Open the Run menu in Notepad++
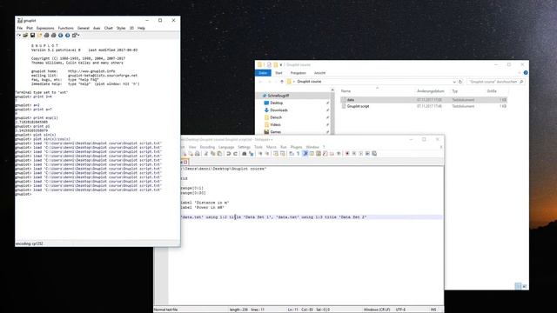 [x=284, y=147]
